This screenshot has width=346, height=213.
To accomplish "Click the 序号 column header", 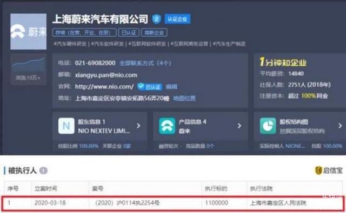I will [13, 189].
